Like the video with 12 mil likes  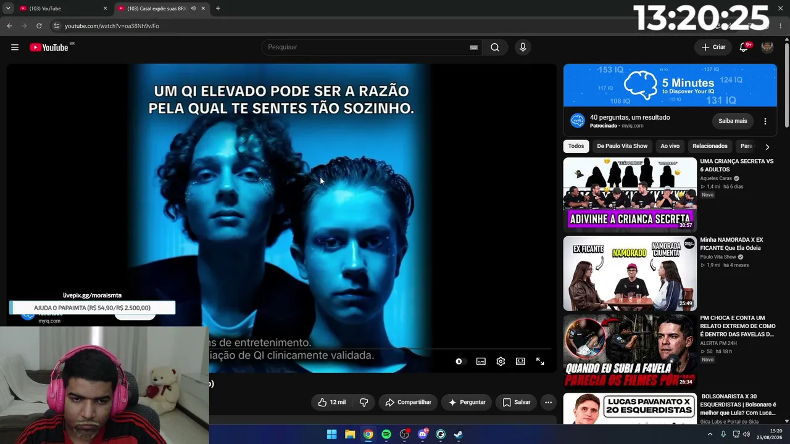click(331, 402)
